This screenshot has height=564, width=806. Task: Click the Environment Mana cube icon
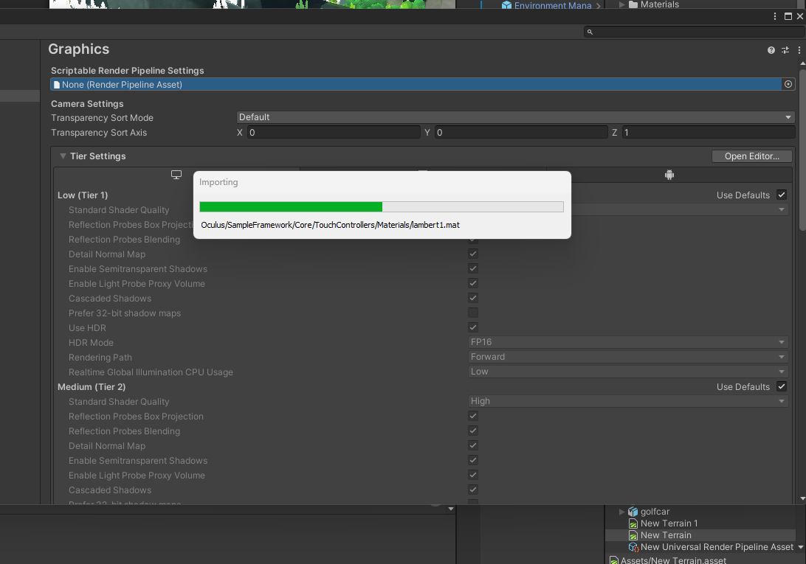pyautogui.click(x=506, y=5)
